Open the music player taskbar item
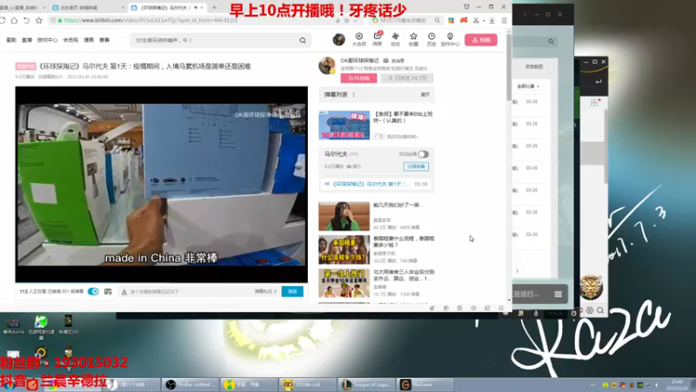The width and height of the screenshot is (696, 392). click(249, 384)
